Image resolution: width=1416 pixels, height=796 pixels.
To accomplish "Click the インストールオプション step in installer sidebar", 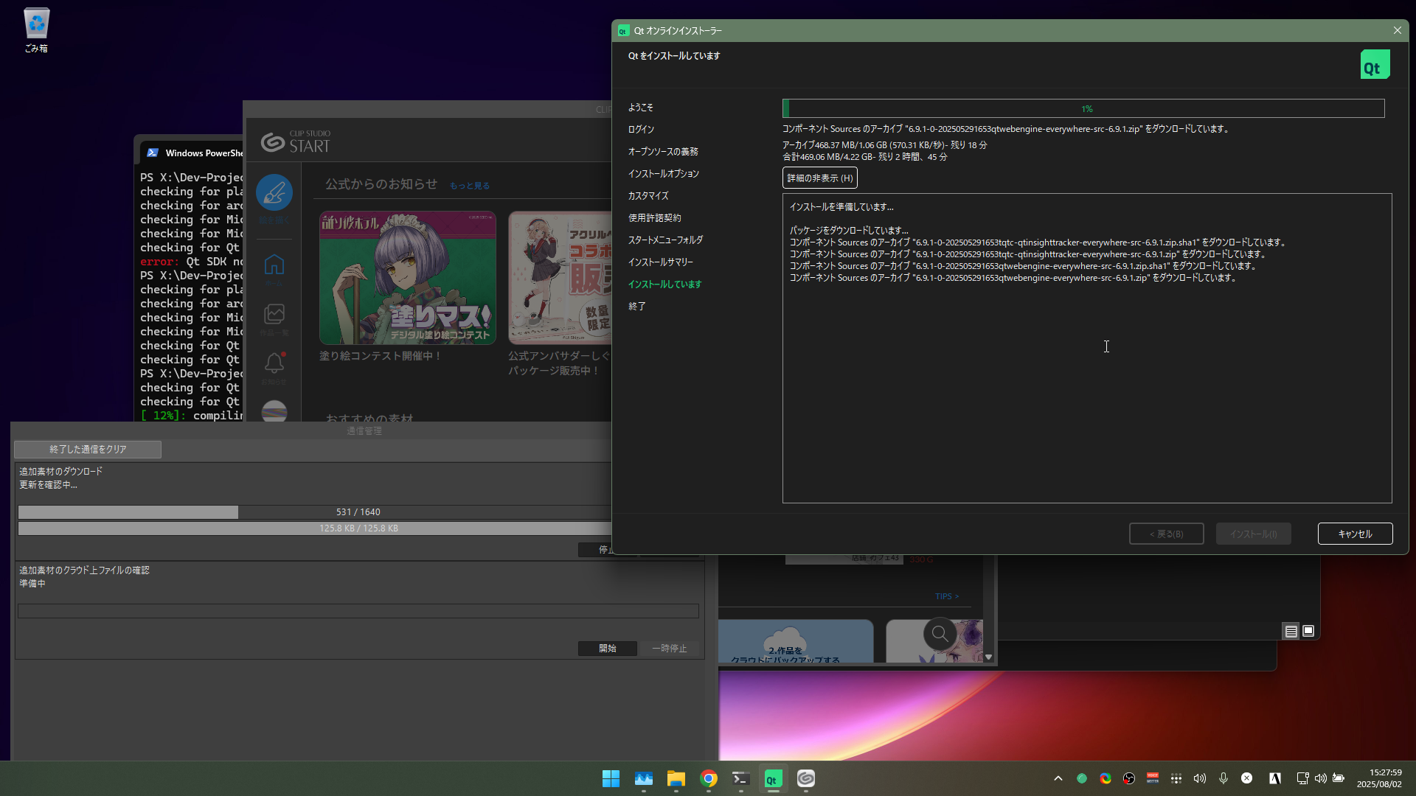I will 663,174.
